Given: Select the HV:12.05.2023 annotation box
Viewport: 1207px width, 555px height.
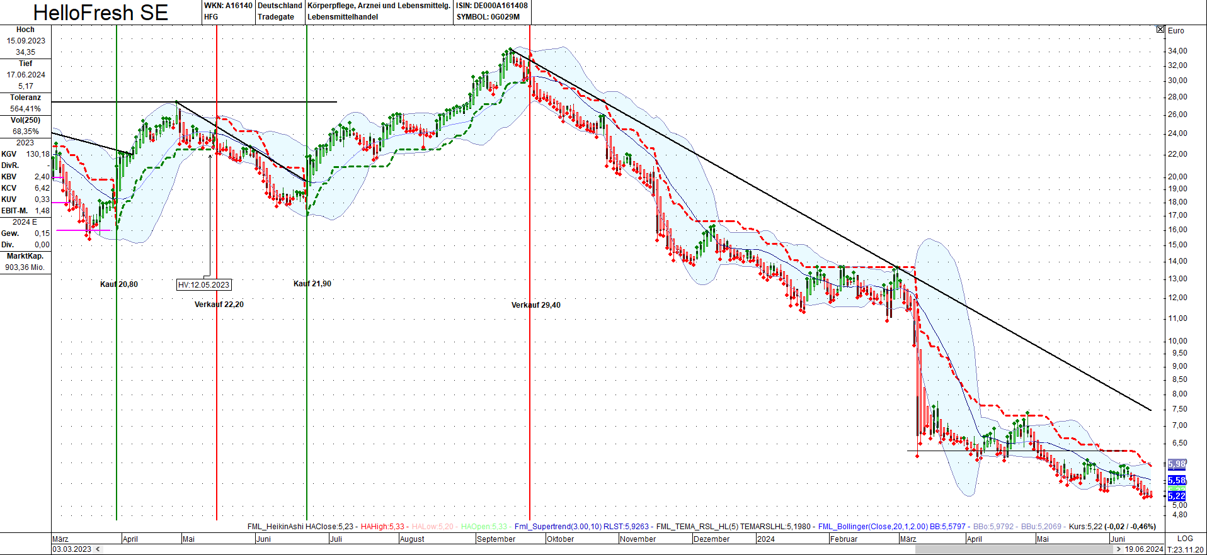Looking at the screenshot, I should 204,285.
